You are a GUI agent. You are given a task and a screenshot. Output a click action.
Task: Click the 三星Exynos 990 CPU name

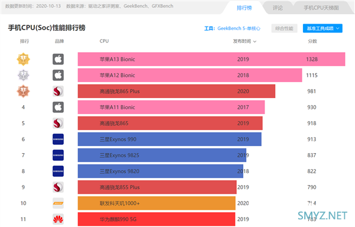pyautogui.click(x=118, y=140)
